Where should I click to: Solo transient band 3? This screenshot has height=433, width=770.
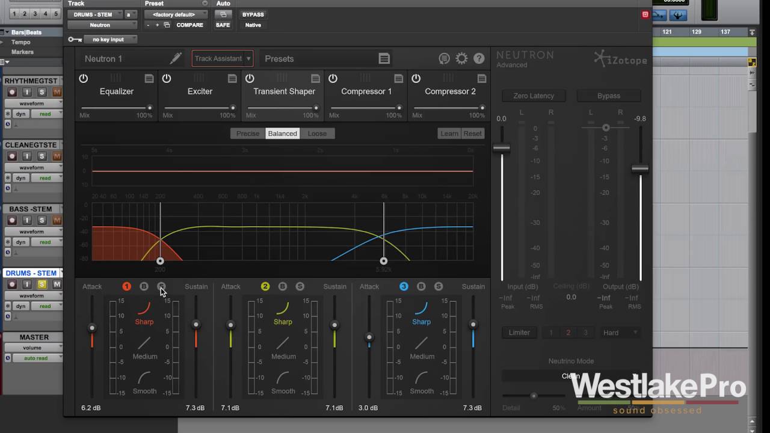[439, 286]
